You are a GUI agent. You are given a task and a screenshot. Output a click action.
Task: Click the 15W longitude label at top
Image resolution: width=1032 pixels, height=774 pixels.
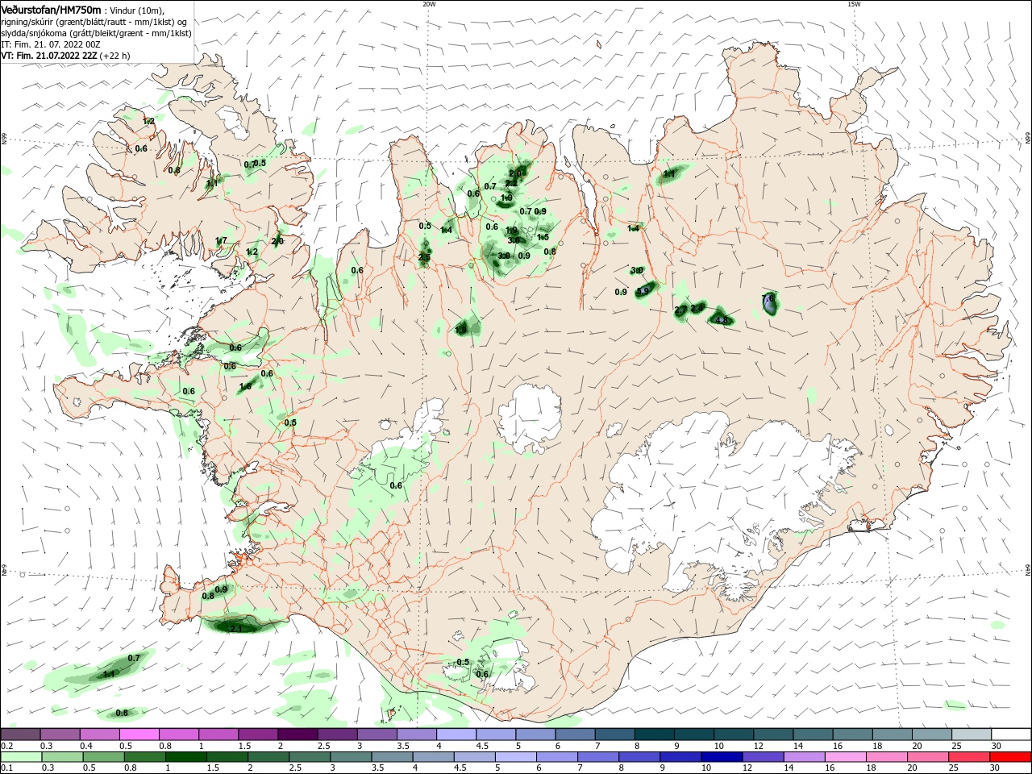(x=854, y=4)
